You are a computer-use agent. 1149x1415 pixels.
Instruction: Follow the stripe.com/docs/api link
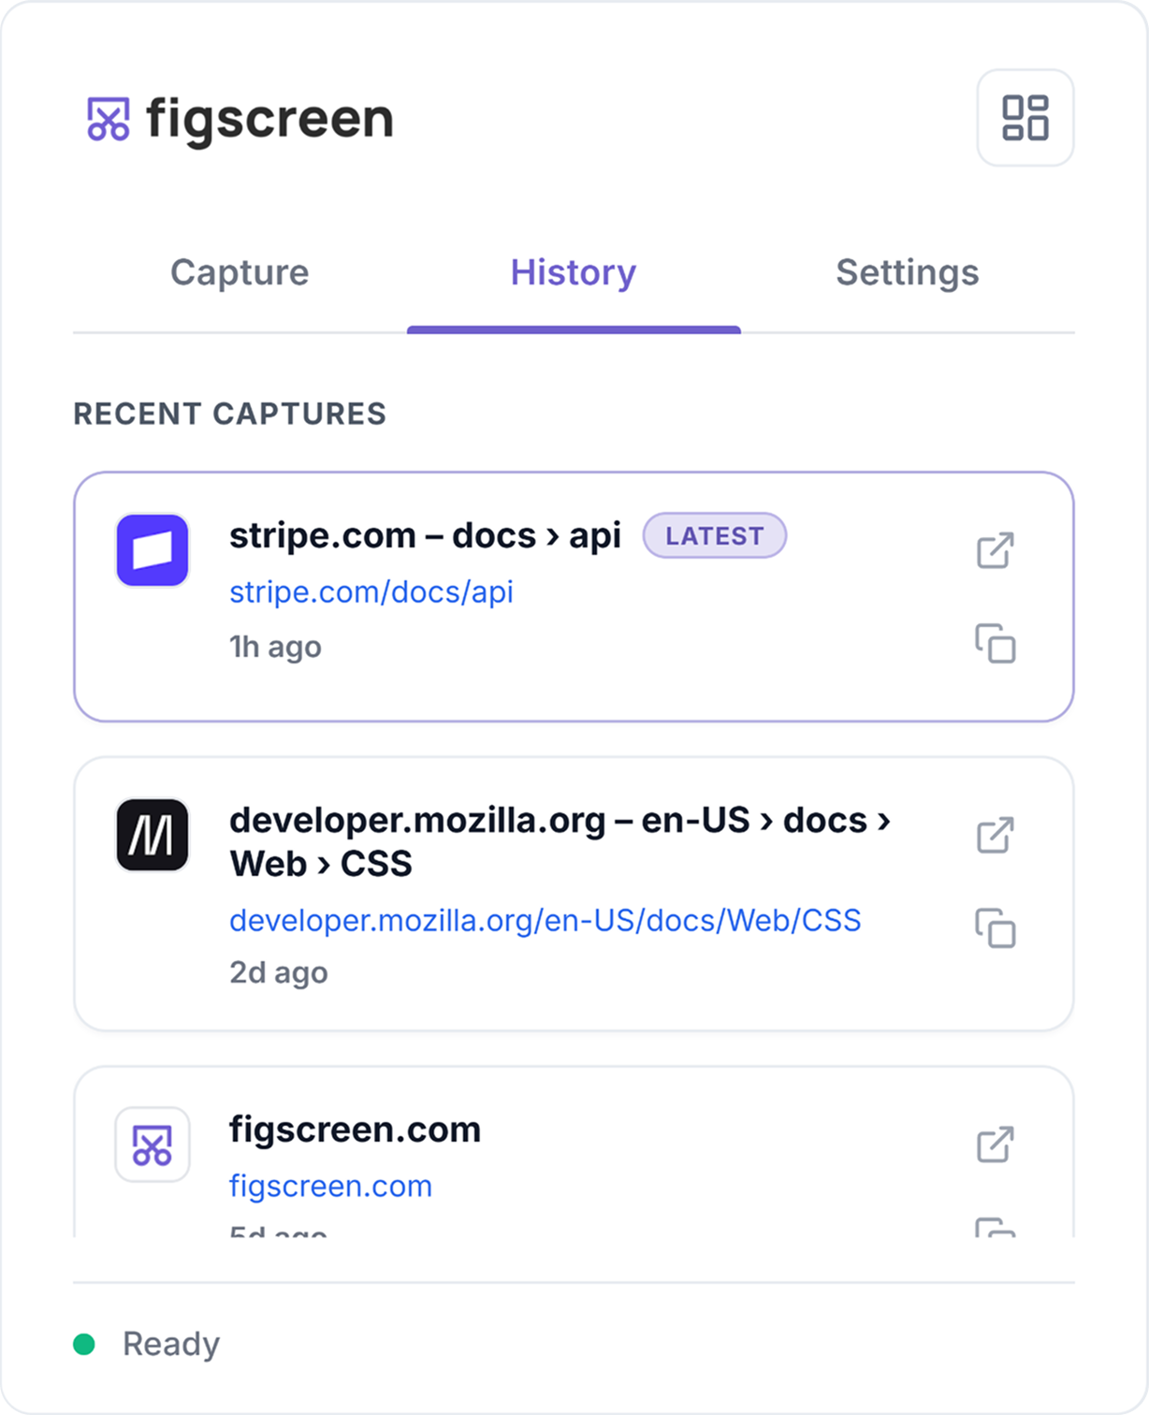pyautogui.click(x=371, y=592)
